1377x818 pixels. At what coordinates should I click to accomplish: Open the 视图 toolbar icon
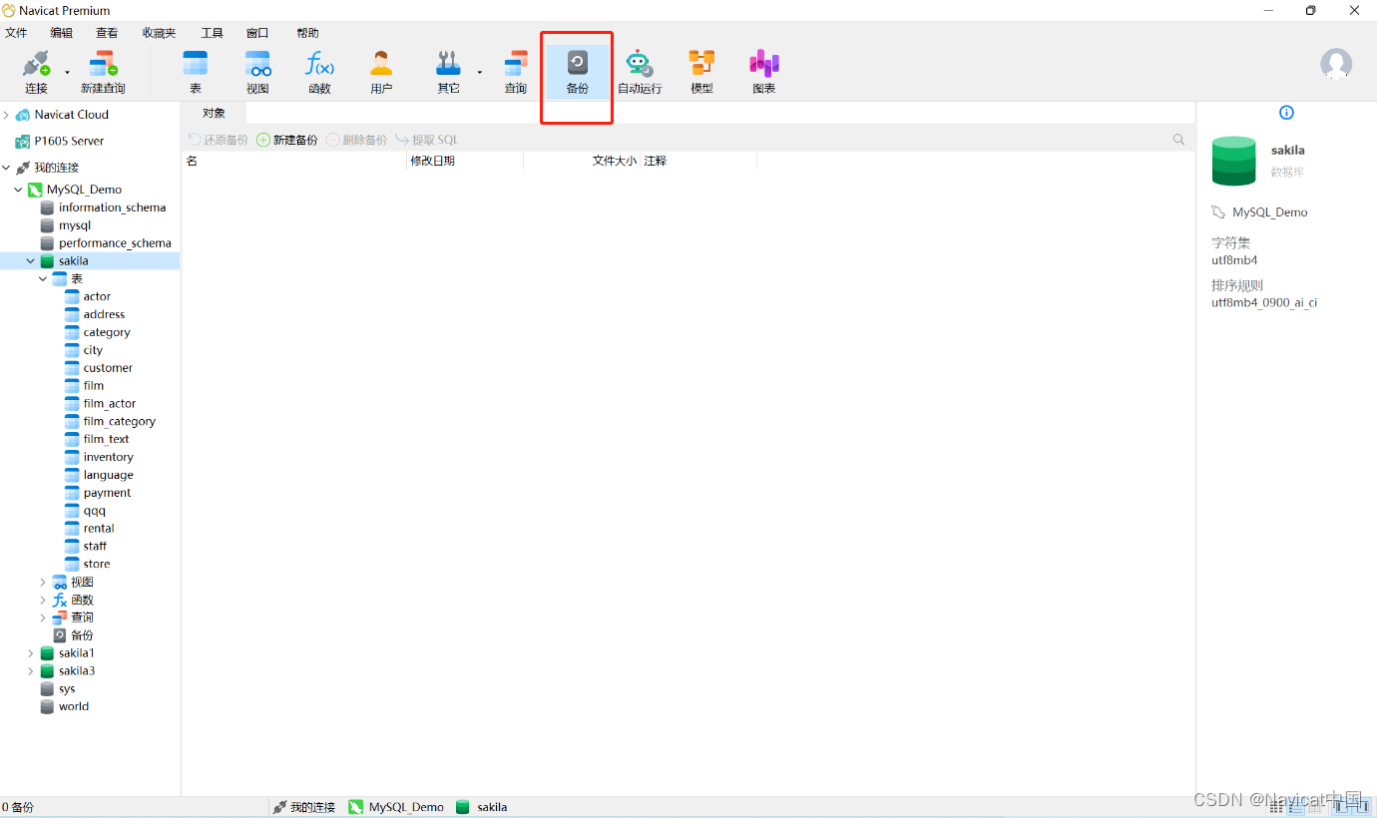coord(257,73)
